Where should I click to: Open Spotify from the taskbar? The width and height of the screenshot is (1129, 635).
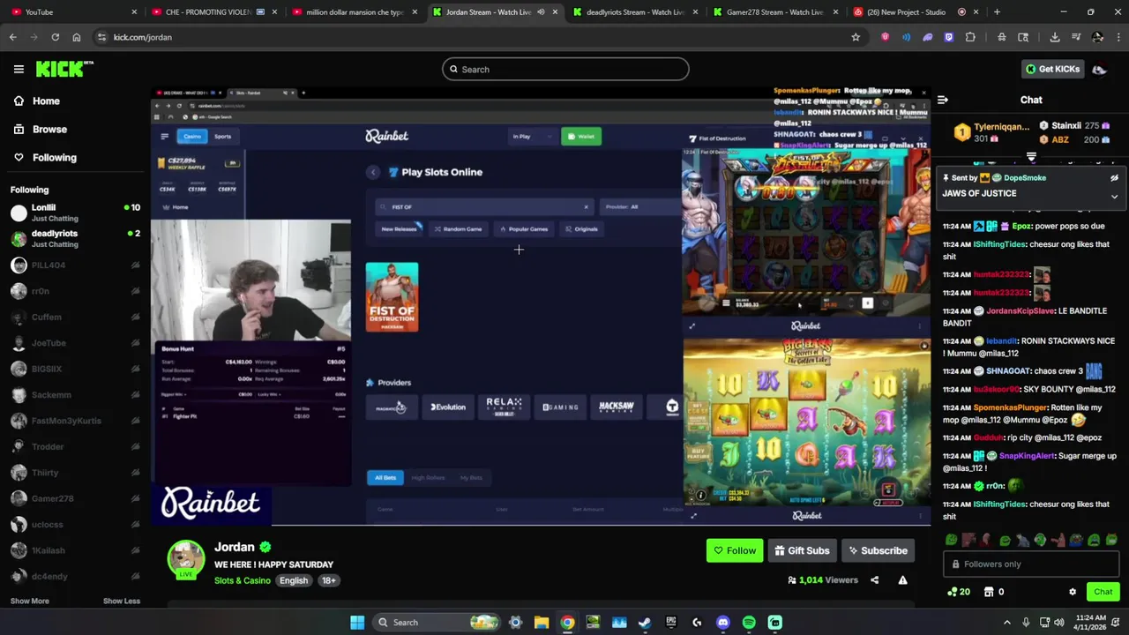tap(749, 623)
